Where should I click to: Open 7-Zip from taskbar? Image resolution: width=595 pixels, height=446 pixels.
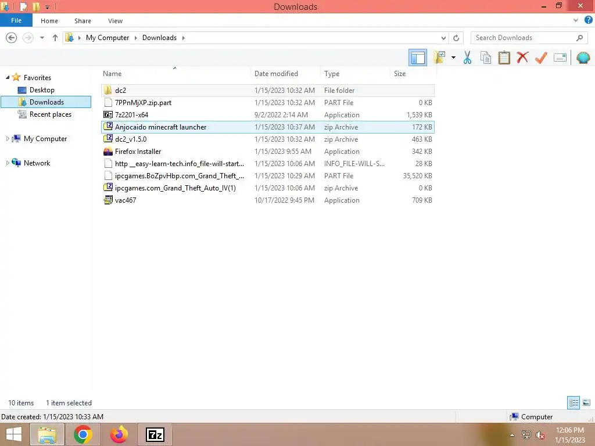155,434
